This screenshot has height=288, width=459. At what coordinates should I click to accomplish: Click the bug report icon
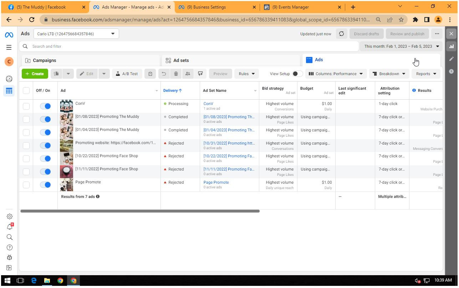pyautogui.click(x=10, y=257)
